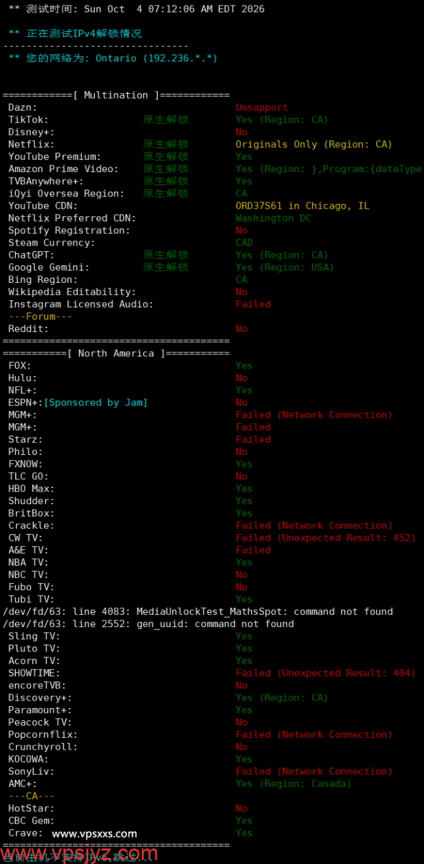424x864 pixels.
Task: Select the "Wikipedia Editability:" label
Action: click(x=72, y=292)
